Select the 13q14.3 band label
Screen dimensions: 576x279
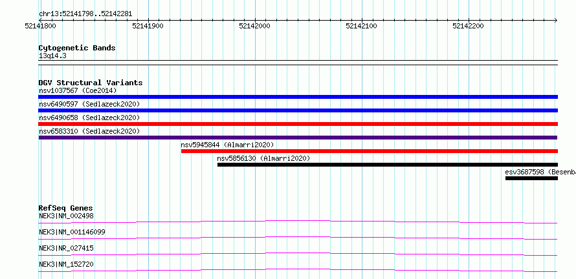coord(52,56)
